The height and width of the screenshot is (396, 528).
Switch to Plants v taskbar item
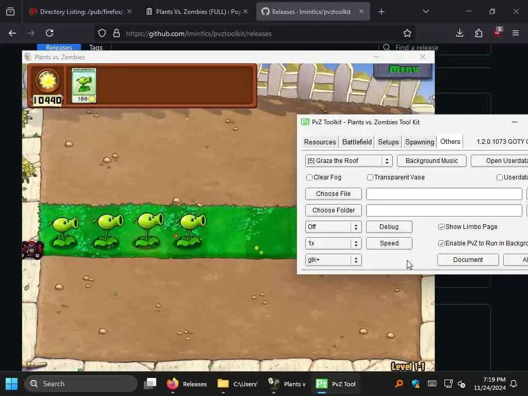(287, 384)
